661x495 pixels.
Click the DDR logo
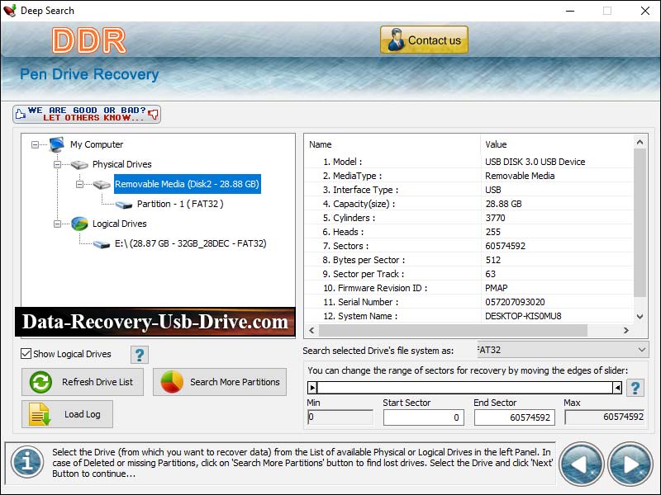89,40
